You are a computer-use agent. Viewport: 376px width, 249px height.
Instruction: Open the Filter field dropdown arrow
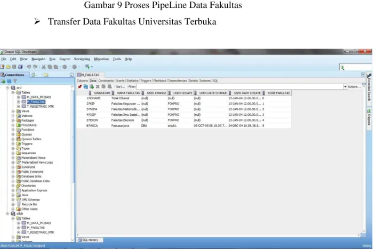click(345, 87)
